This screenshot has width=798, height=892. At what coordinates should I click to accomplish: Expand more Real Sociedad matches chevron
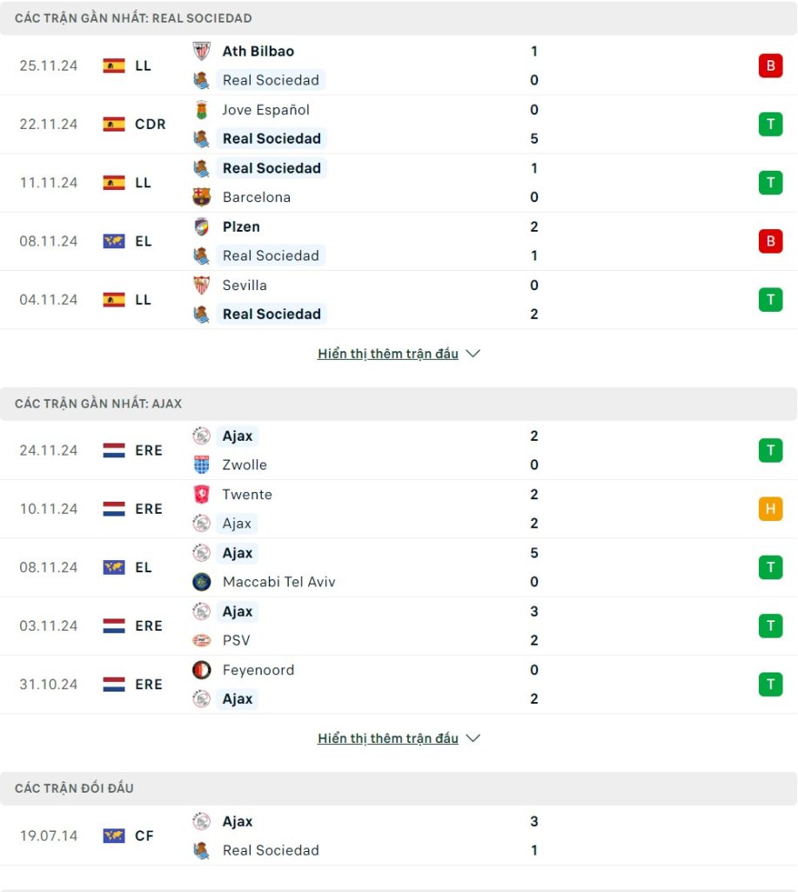point(473,354)
